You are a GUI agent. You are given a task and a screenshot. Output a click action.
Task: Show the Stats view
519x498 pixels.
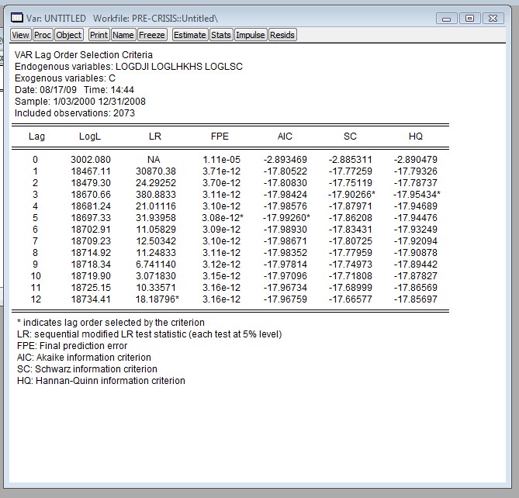coord(221,35)
